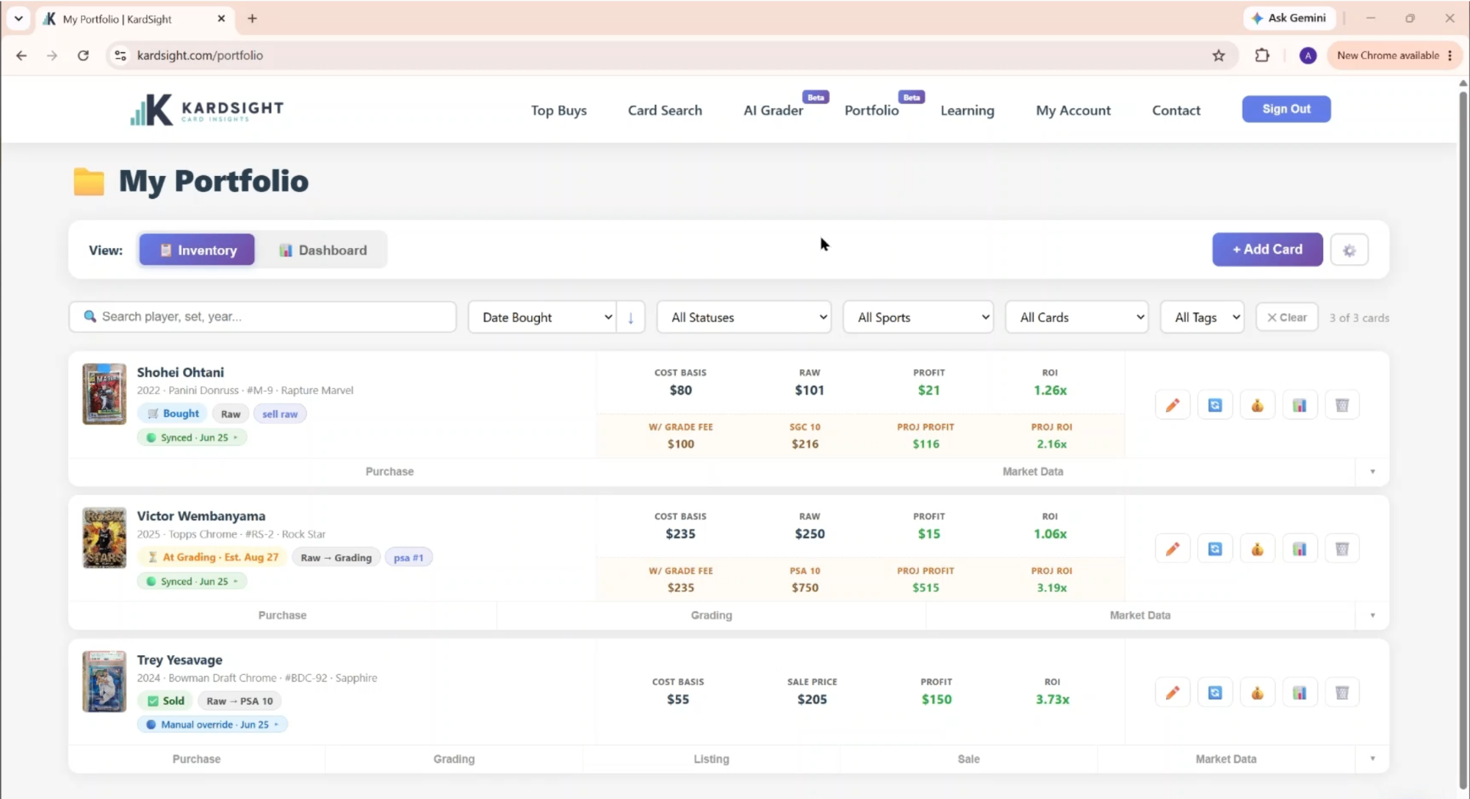Open Grading tab on Victor Wembanyama card

(x=711, y=615)
